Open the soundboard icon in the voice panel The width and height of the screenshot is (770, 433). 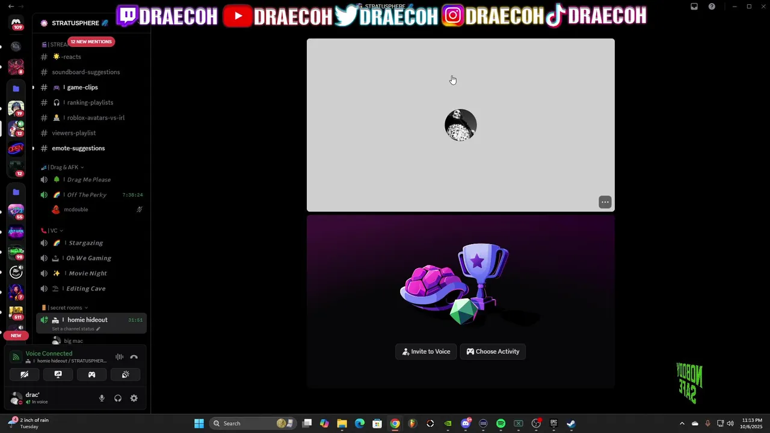[x=125, y=374]
